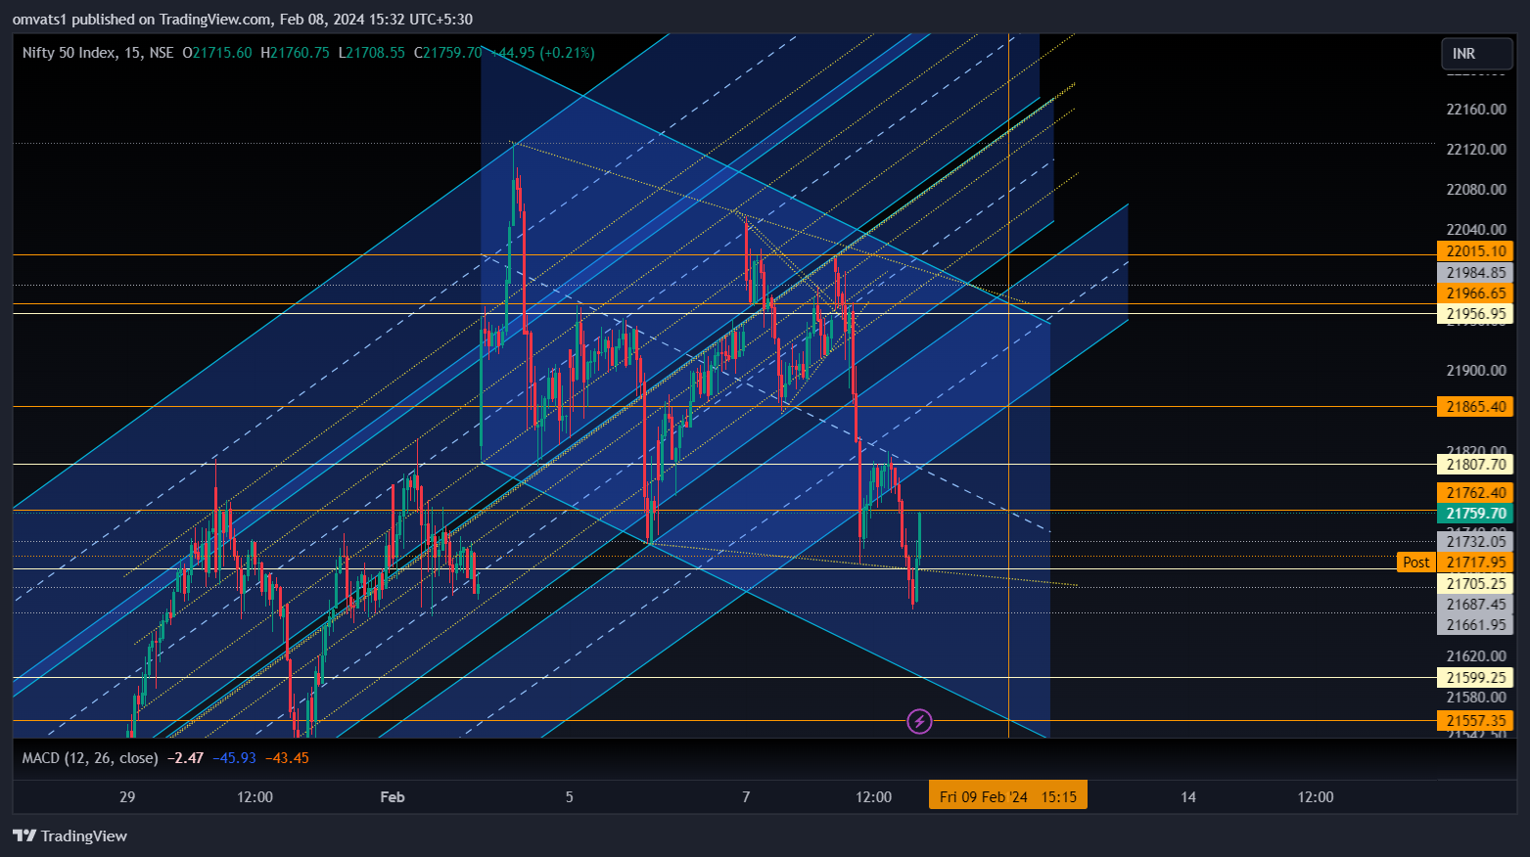Click the 14 date label on the time axis
The height and width of the screenshot is (857, 1530).
coord(1187,796)
